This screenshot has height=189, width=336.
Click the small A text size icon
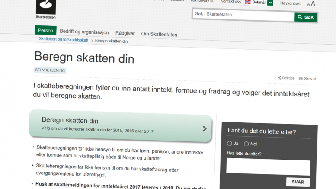(x=308, y=4)
